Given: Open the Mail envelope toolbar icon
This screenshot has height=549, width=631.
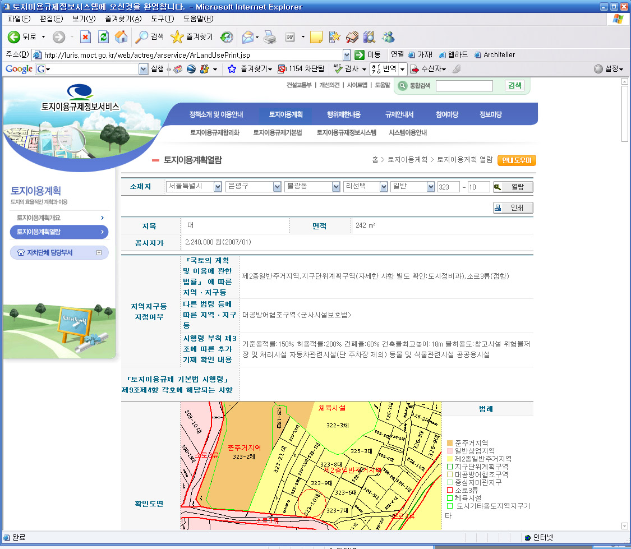Looking at the screenshot, I should tap(247, 37).
